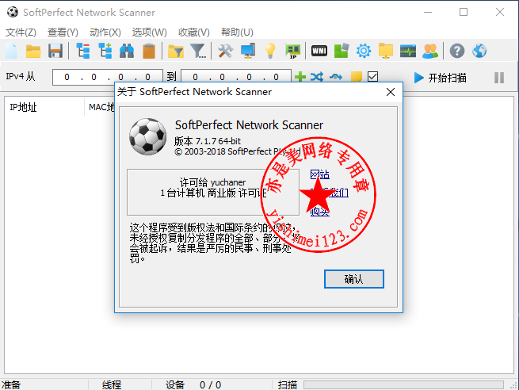Viewport: 519px width, 390px height.
Task: Click the scan progress bar in status bar
Action: point(403,384)
